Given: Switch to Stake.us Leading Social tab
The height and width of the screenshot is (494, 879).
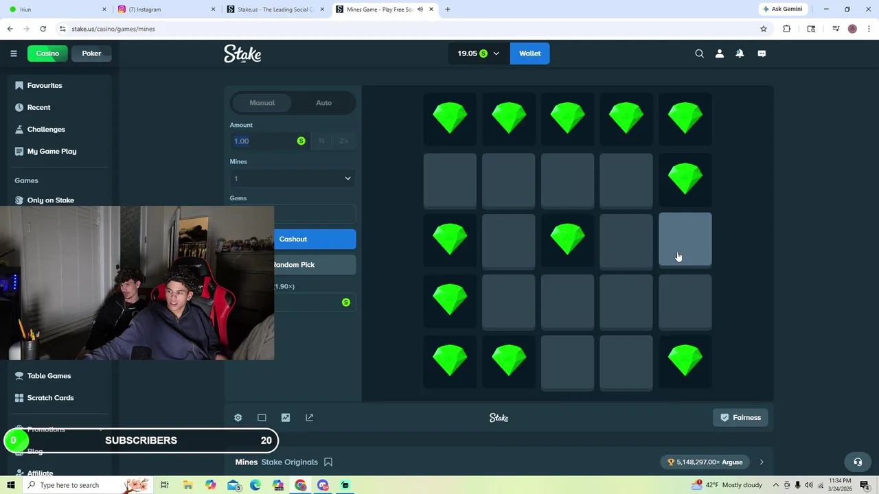Looking at the screenshot, I should point(275,10).
